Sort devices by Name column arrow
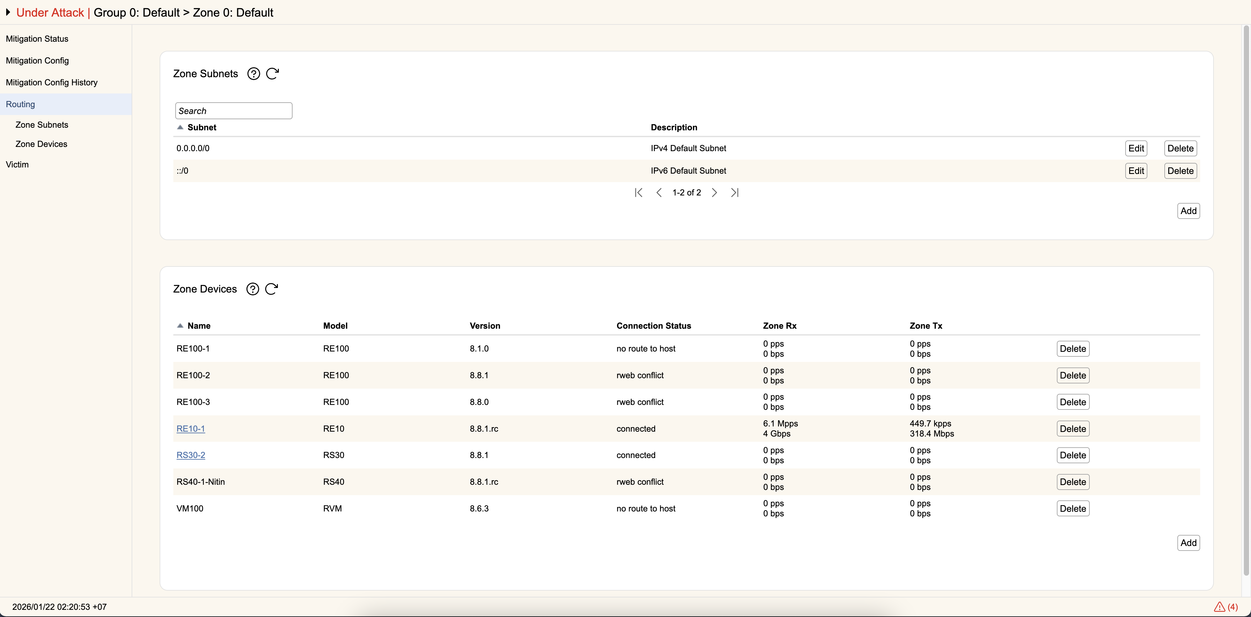The width and height of the screenshot is (1251, 617). point(180,326)
